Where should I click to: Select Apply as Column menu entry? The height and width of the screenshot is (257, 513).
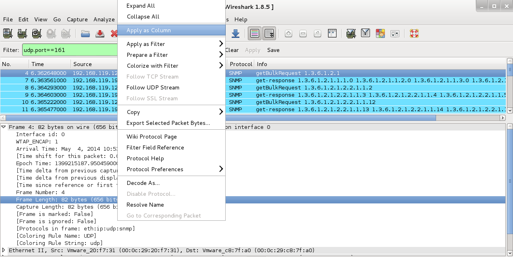(171, 30)
